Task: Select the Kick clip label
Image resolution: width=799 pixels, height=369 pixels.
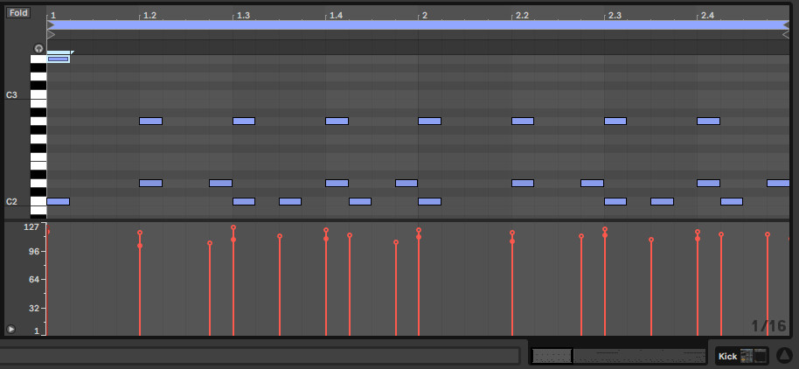Action: 727,356
